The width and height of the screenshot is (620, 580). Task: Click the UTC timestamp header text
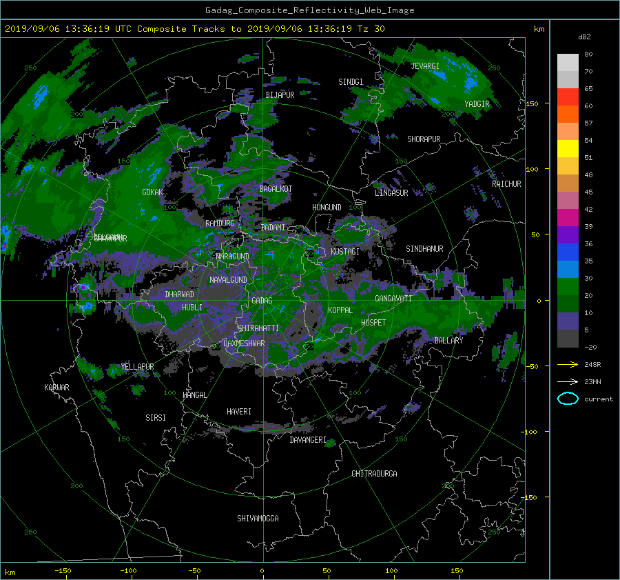(x=195, y=29)
